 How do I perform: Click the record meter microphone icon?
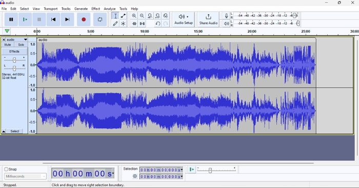(227, 16)
